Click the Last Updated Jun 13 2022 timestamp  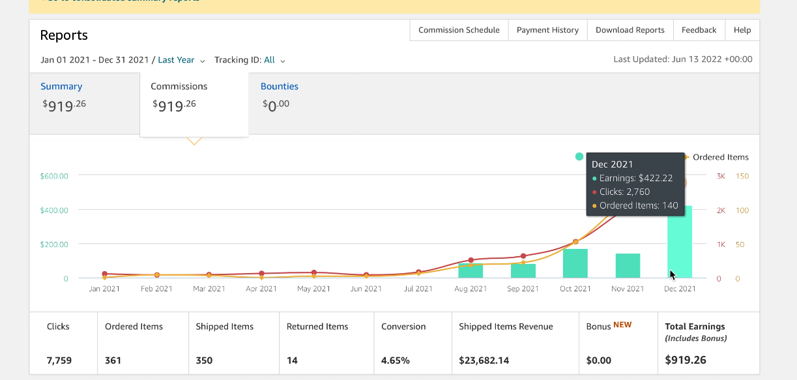(x=683, y=59)
